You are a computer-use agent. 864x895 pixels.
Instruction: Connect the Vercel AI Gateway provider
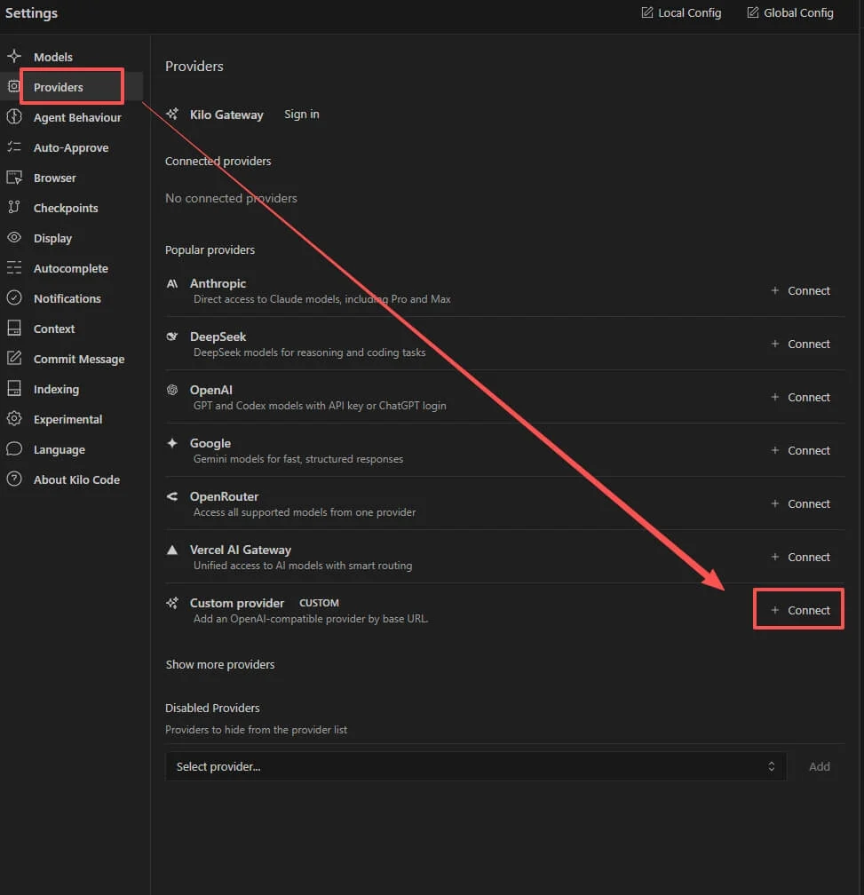pyautogui.click(x=801, y=557)
